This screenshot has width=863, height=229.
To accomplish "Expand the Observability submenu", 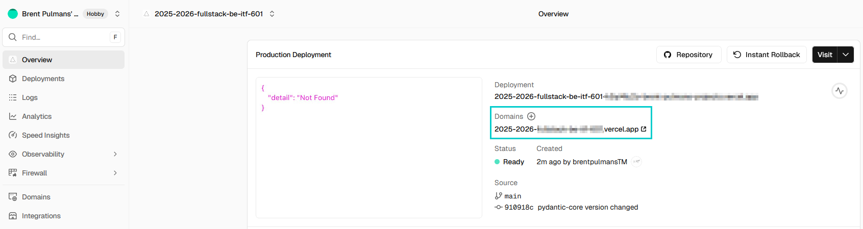I will 115,154.
